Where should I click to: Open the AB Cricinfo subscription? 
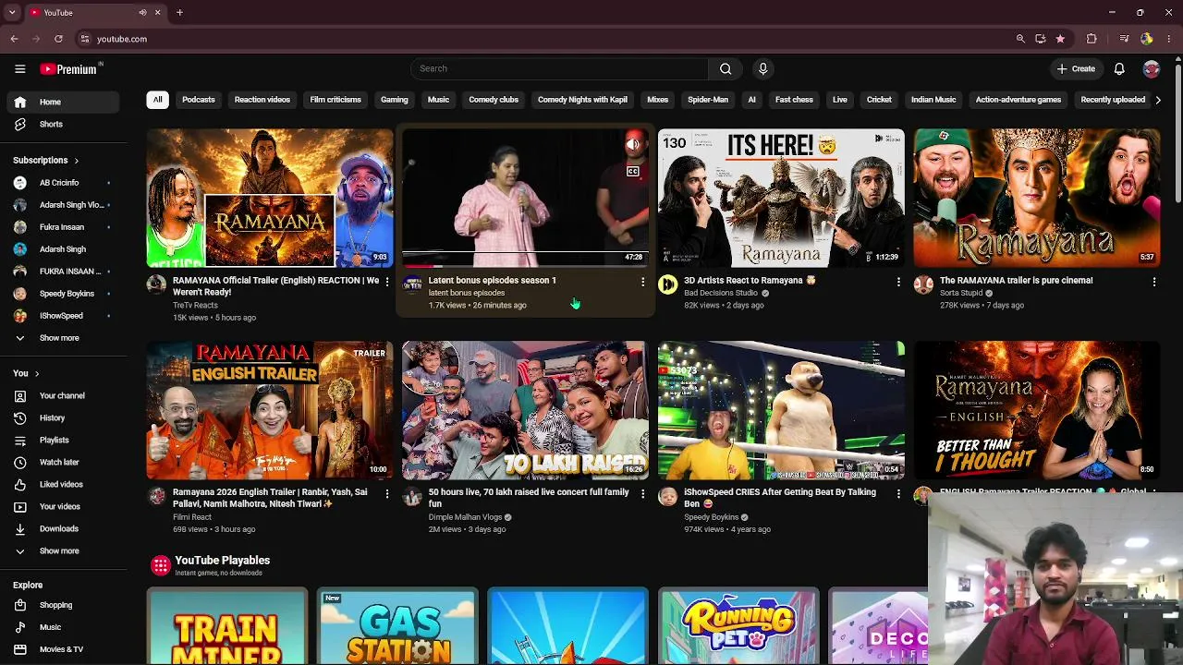click(x=63, y=183)
